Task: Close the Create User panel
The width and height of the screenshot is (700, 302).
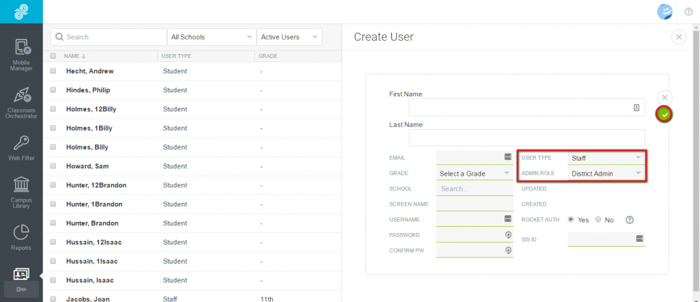Action: [679, 37]
